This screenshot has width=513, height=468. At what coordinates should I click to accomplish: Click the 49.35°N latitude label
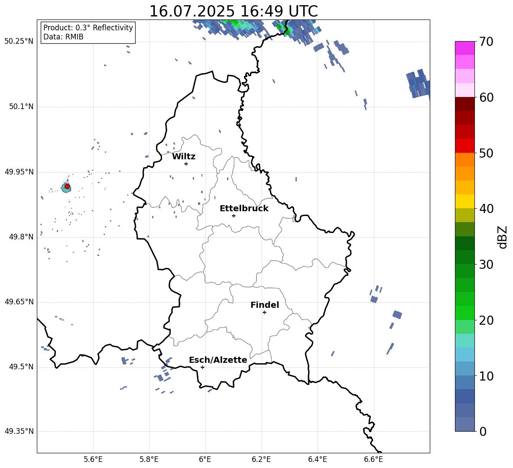click(19, 431)
